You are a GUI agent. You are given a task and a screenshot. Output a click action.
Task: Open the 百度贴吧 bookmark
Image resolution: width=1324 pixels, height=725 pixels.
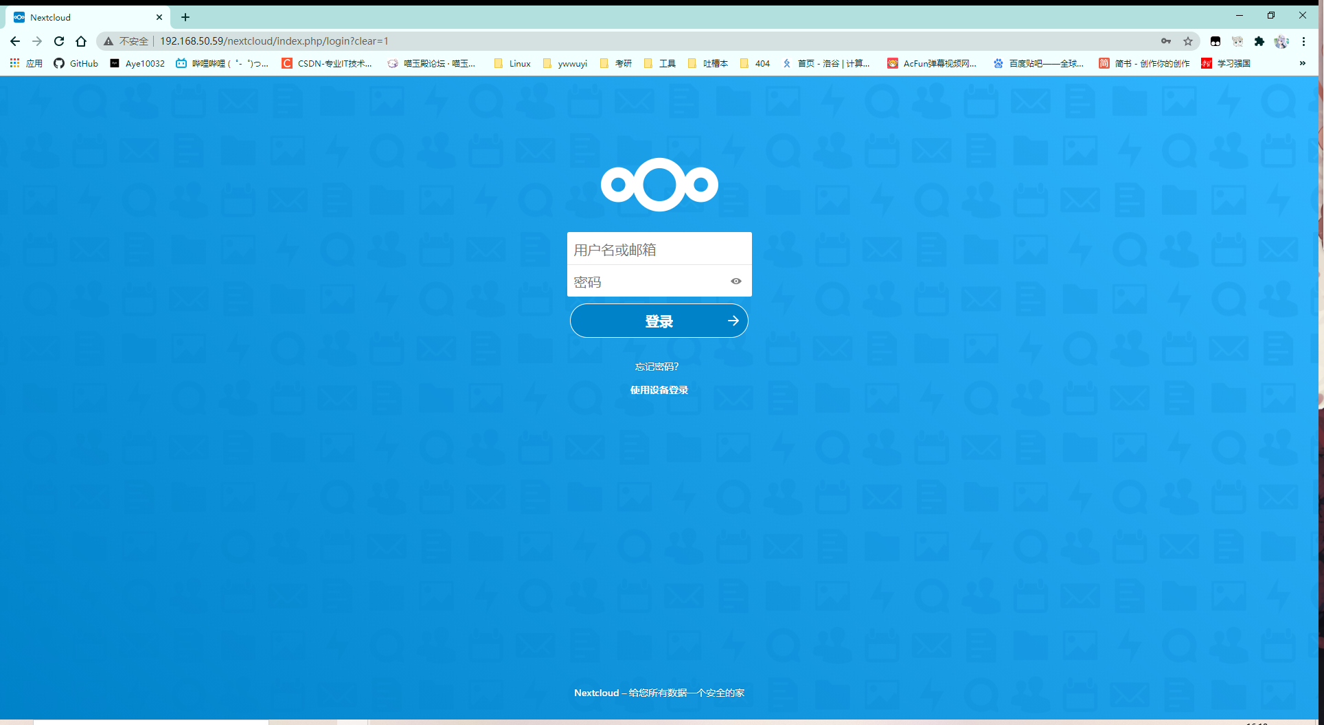point(1038,63)
